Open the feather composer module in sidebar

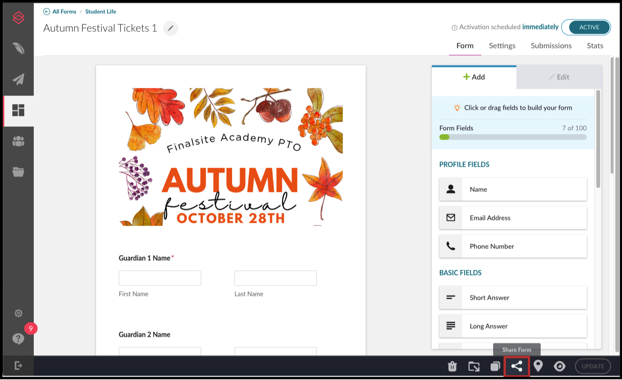(x=19, y=48)
